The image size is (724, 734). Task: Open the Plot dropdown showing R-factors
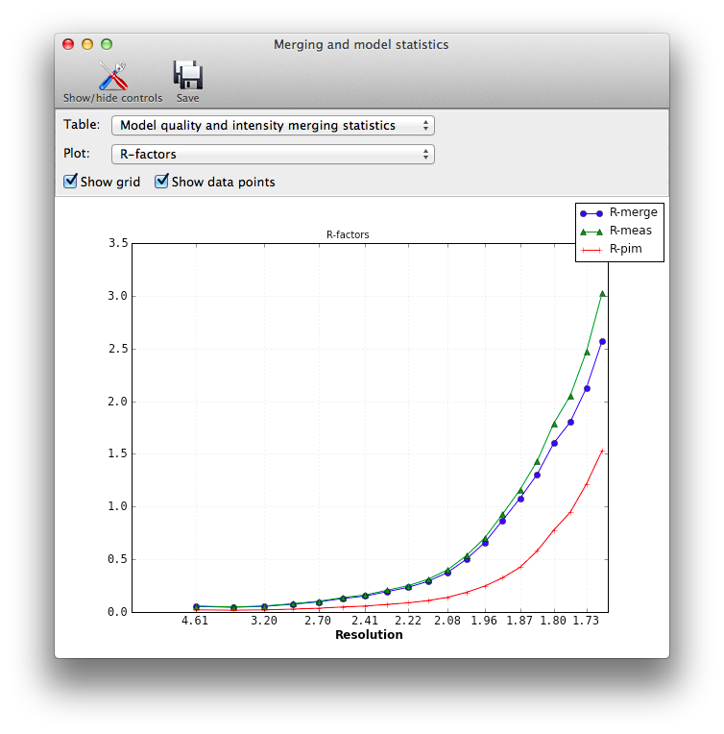pos(273,154)
